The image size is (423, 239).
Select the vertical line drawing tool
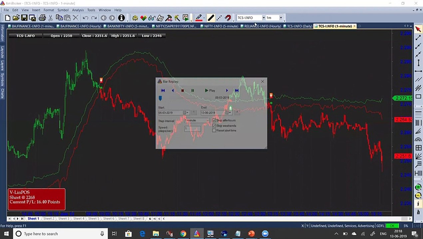[418, 62]
